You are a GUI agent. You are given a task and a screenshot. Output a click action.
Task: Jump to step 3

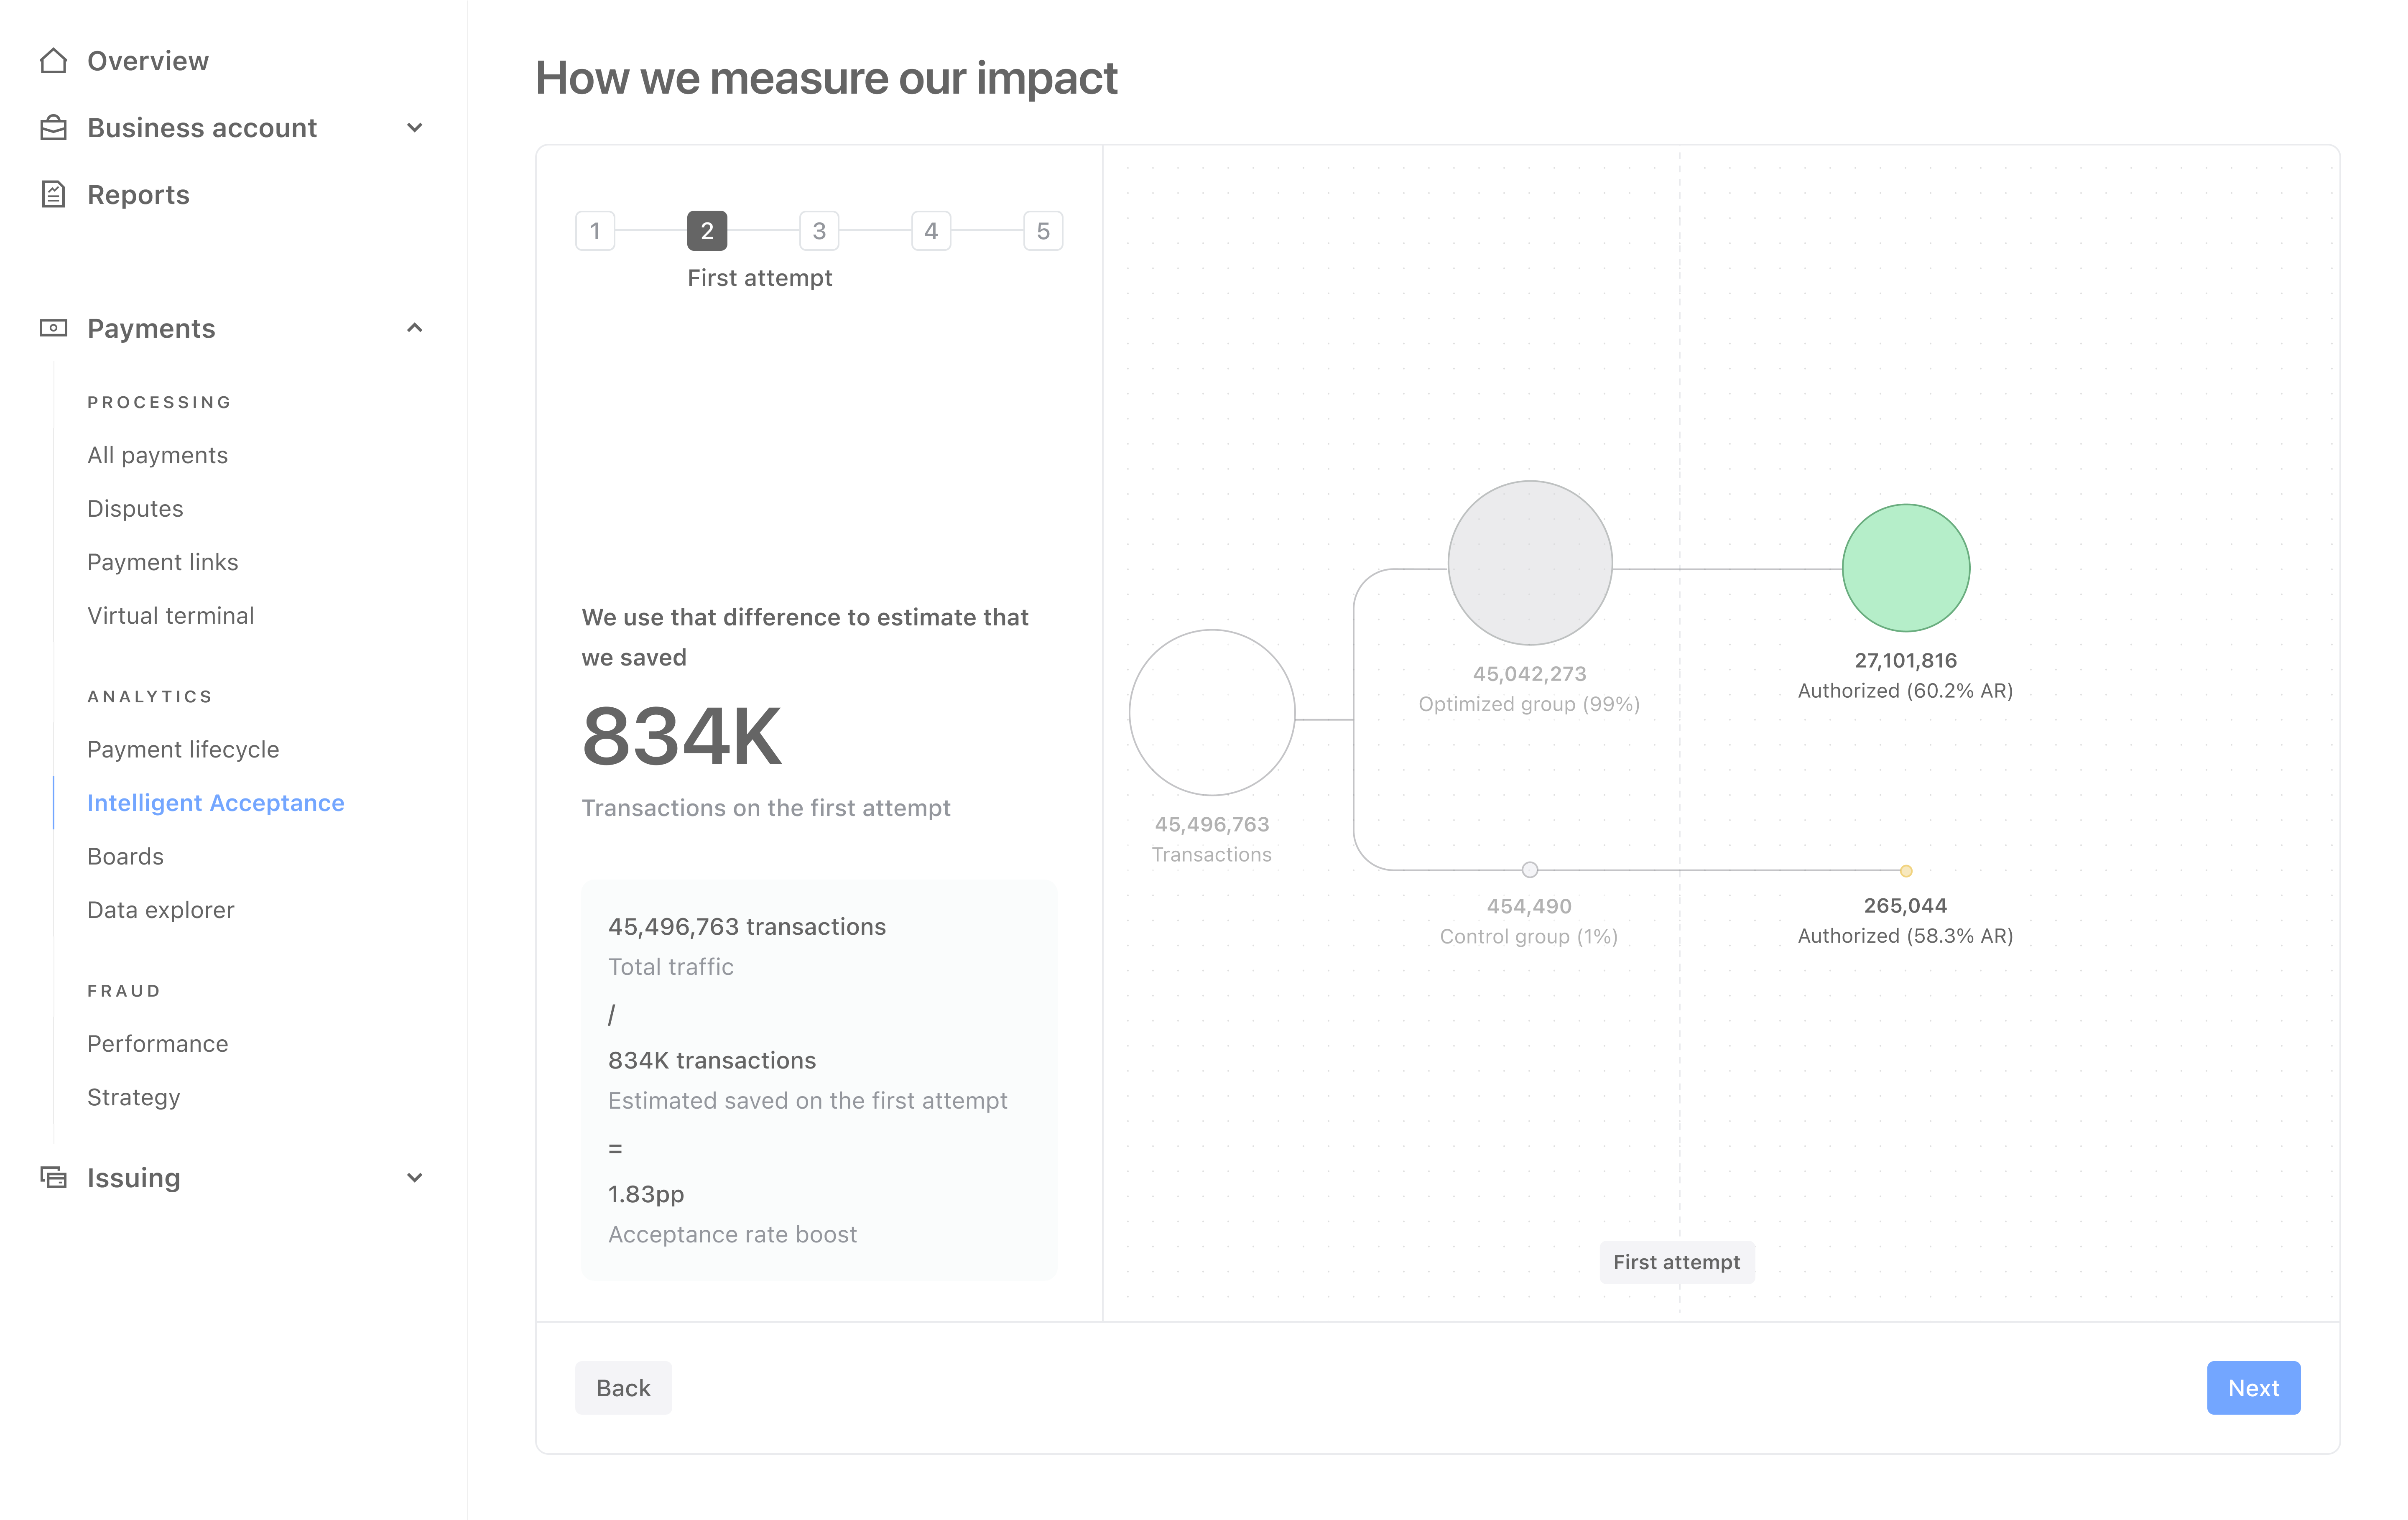tap(819, 231)
